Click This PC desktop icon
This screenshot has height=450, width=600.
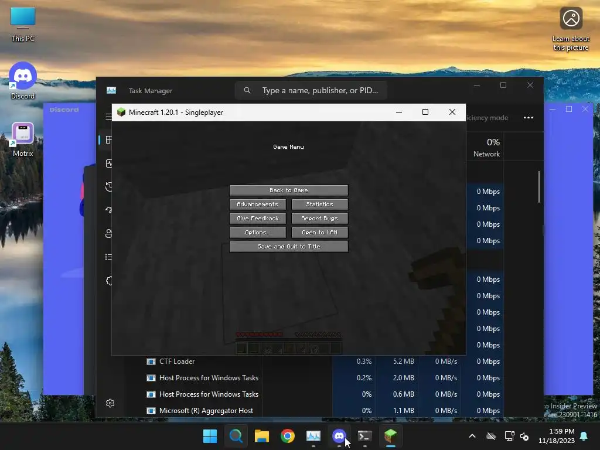[x=23, y=25]
